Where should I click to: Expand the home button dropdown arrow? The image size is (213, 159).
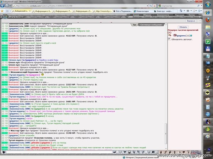tap(184, 11)
